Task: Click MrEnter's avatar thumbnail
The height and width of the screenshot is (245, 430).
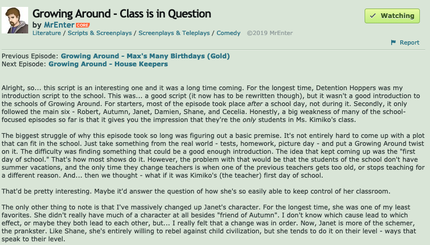Action: 16,21
